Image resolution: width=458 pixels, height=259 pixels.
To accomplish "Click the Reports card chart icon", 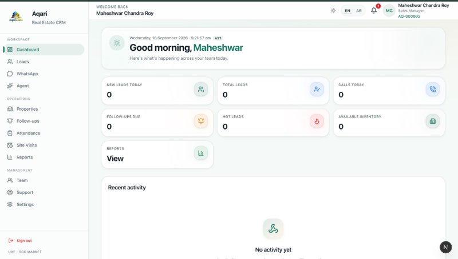I will pos(201,153).
